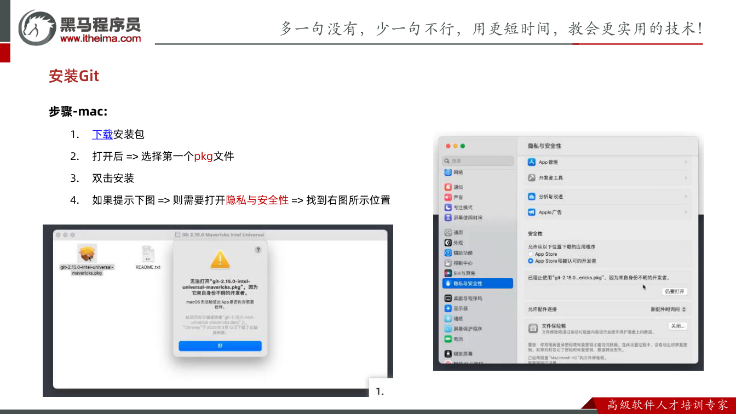Image resolution: width=736 pixels, height=414 pixels.
Task: Click the 仍要打开 button
Action: [x=675, y=291]
